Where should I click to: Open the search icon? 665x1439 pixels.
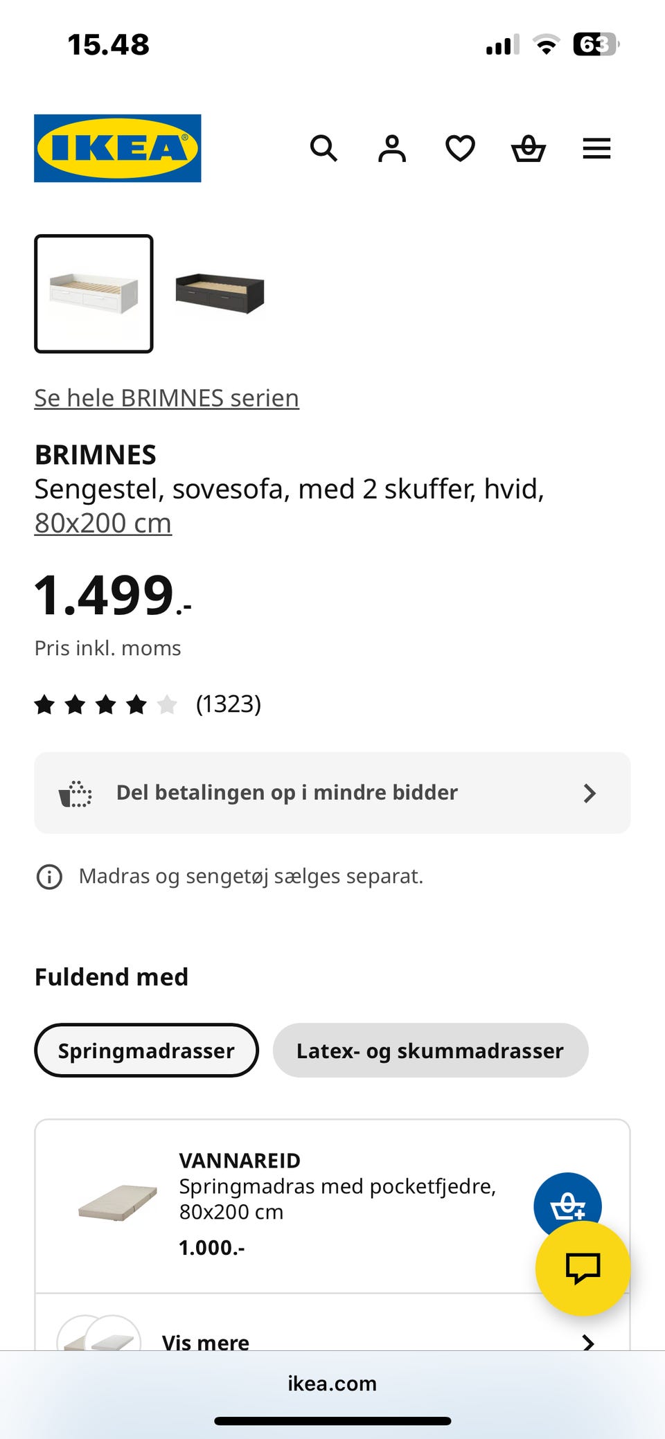[x=323, y=148]
